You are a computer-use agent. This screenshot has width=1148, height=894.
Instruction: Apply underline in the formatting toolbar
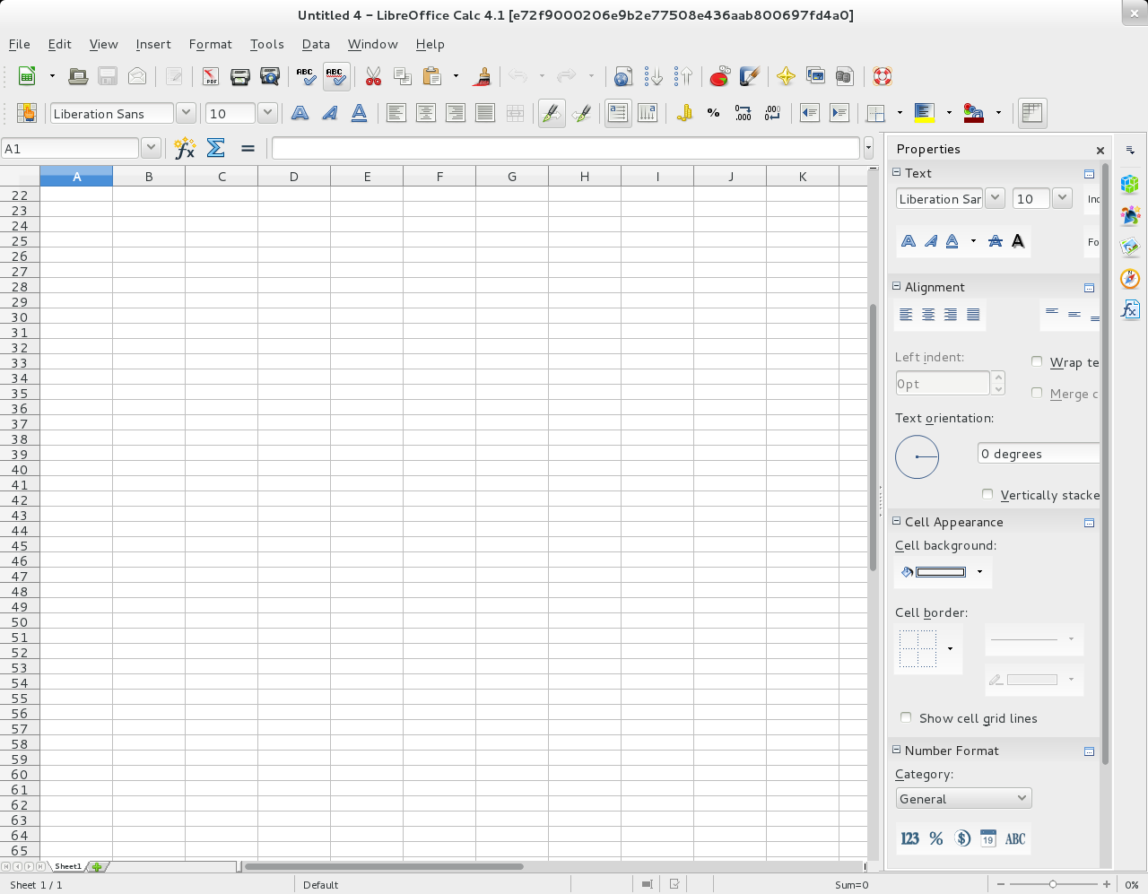point(359,113)
